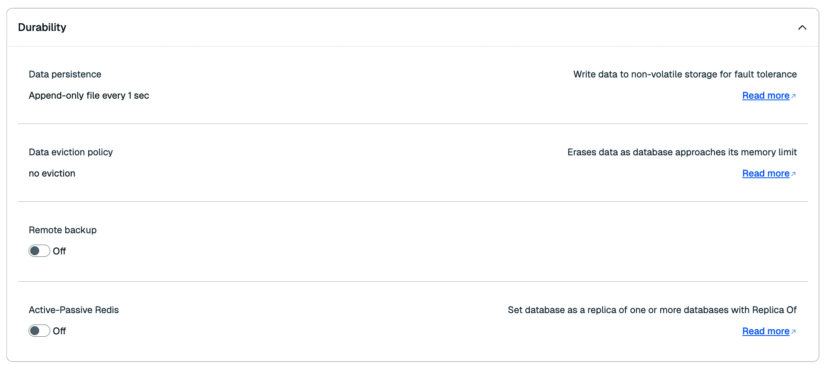Open Read more link for Data persistence

point(766,96)
